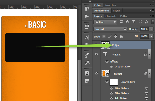Image resolution: width=155 pixels, height=101 pixels.
Task: Open Adjustments panel flyout menu
Action: 152,10
